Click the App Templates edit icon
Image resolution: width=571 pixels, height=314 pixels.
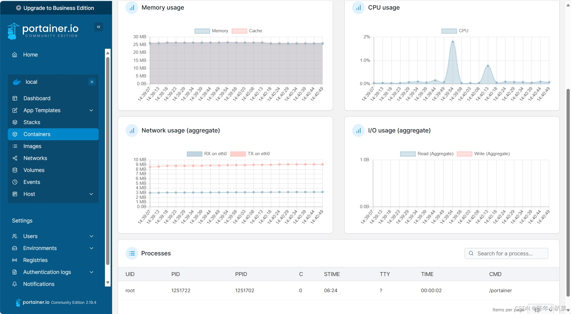[x=15, y=110]
